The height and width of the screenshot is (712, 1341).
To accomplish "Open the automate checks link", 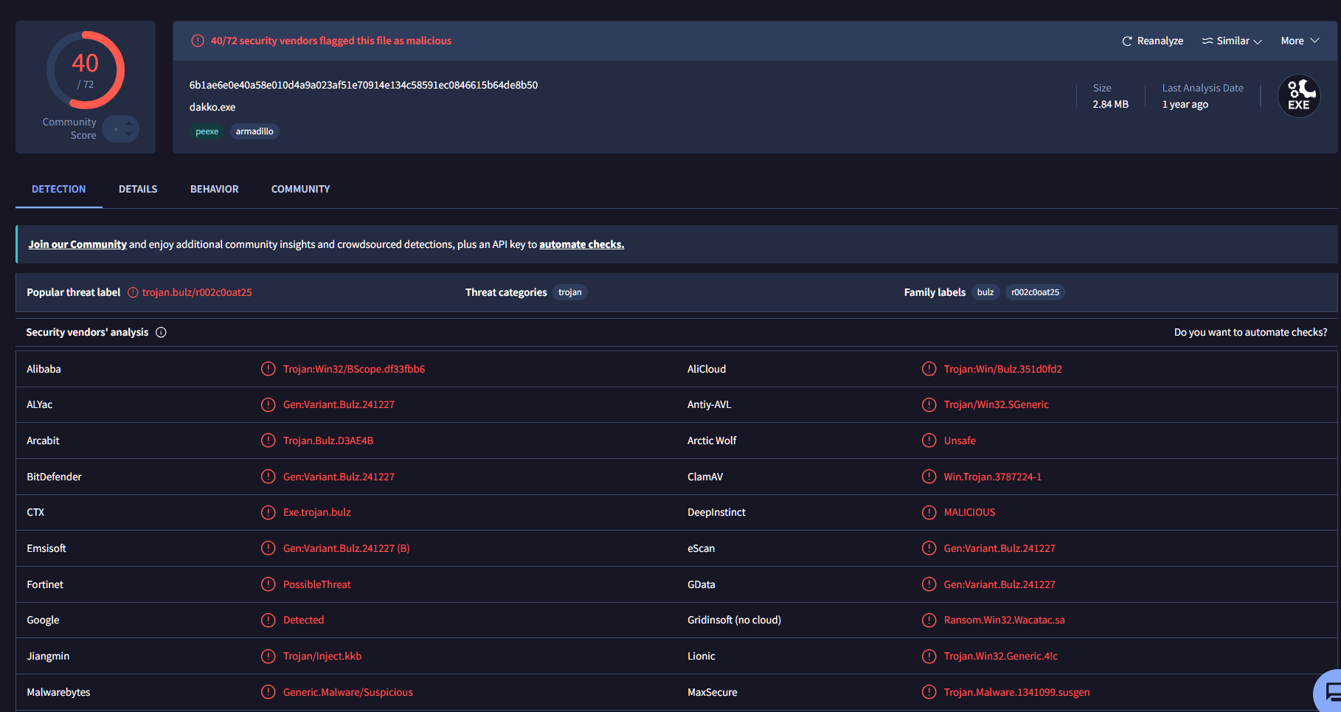I will (x=581, y=245).
